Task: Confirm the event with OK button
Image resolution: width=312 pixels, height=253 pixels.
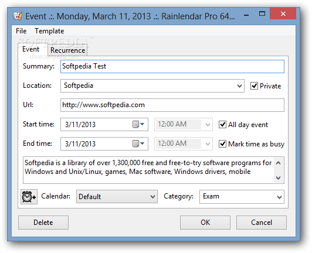Action: [x=205, y=223]
